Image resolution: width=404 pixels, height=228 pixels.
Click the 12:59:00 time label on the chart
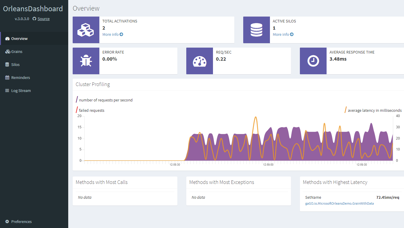click(268, 165)
